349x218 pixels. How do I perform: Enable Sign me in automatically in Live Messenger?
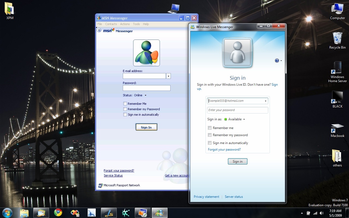point(210,143)
